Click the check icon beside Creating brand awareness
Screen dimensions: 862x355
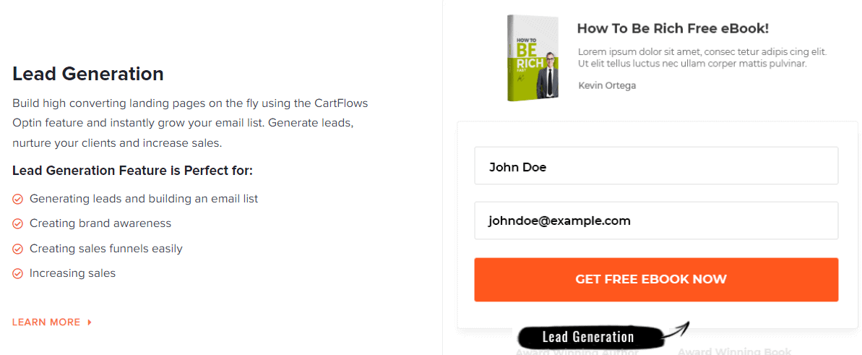(x=18, y=224)
